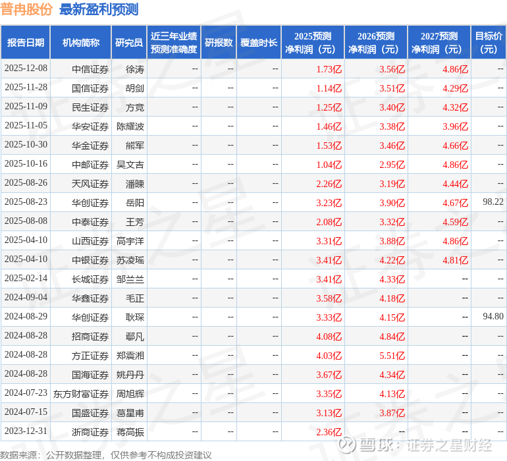Click target price 94.80
The image size is (507, 461).
pyautogui.click(x=493, y=316)
